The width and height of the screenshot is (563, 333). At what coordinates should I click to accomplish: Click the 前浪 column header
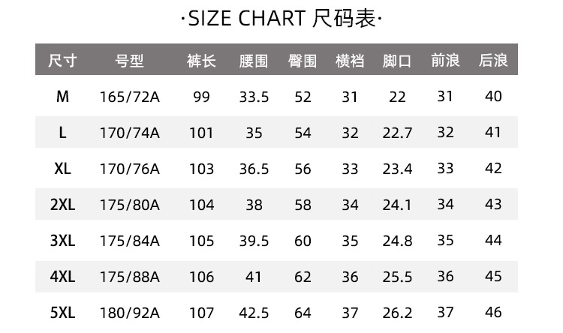(x=445, y=61)
